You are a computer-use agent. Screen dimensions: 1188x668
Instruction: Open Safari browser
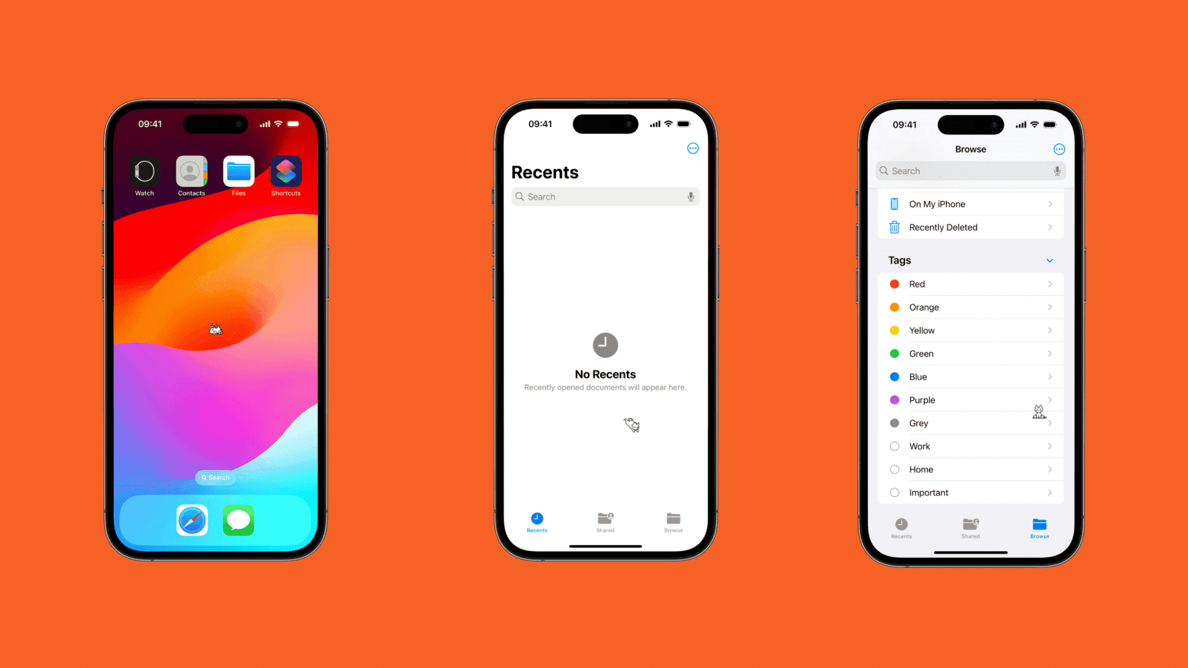point(192,520)
